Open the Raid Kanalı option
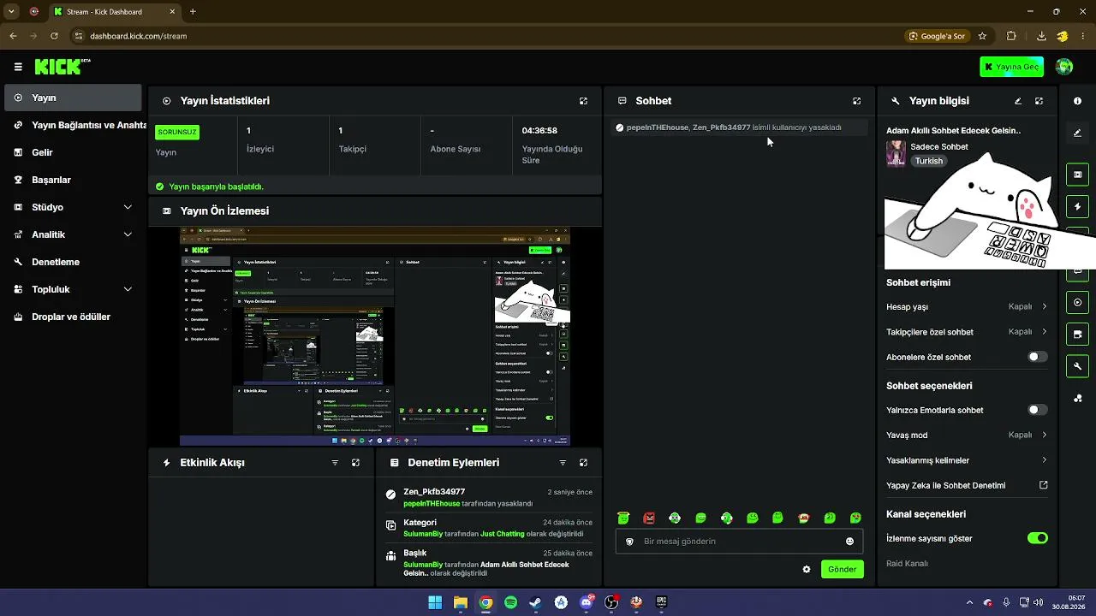 pos(907,563)
